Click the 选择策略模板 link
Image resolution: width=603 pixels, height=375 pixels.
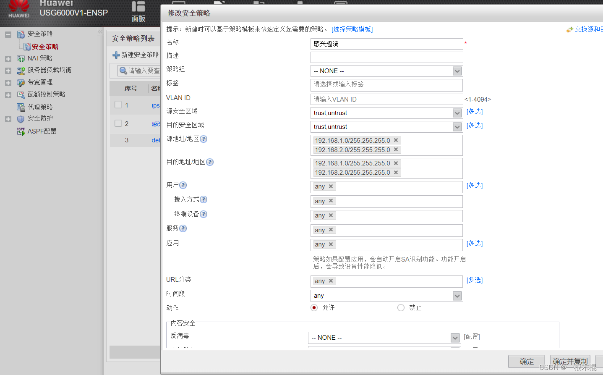[352, 29]
